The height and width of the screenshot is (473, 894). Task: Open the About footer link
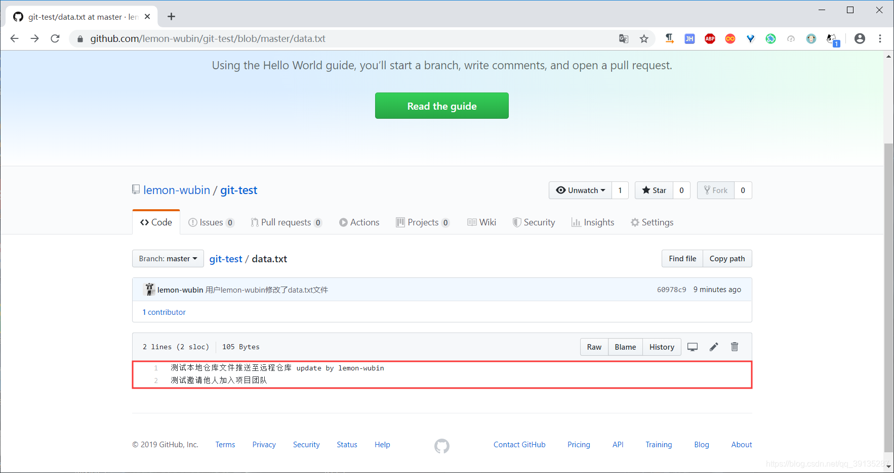point(742,445)
